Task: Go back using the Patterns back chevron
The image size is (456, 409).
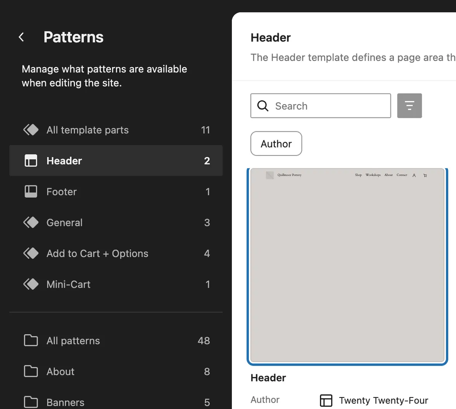Action: pos(21,37)
